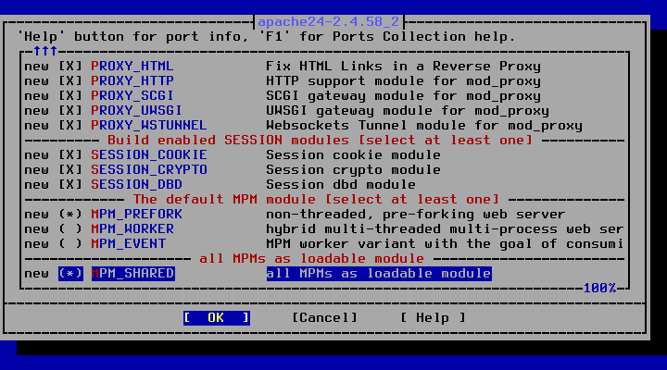Screen dimensions: 667x370
Task: Confirm with the OK button
Action: 217,318
